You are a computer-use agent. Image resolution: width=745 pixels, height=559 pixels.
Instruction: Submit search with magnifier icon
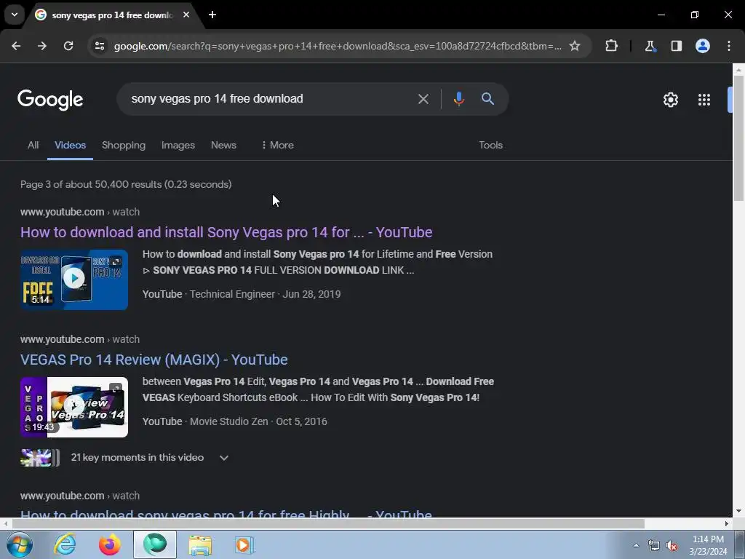click(x=487, y=99)
